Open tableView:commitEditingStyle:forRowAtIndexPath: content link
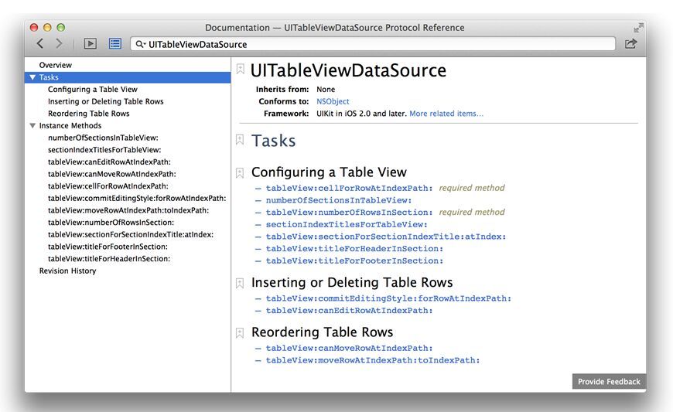Viewport: 673px width, 412px height. (388, 298)
